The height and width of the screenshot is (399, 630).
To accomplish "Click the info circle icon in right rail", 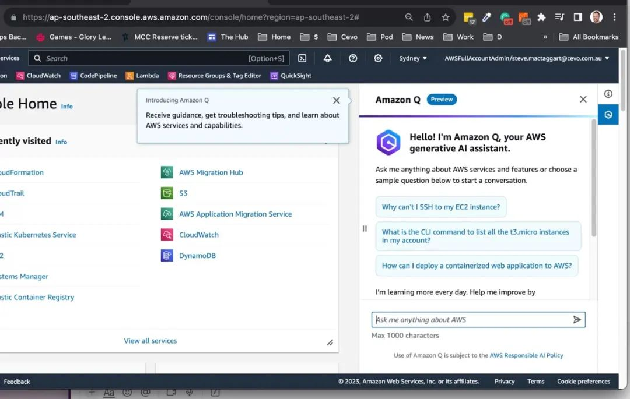I will tap(608, 94).
